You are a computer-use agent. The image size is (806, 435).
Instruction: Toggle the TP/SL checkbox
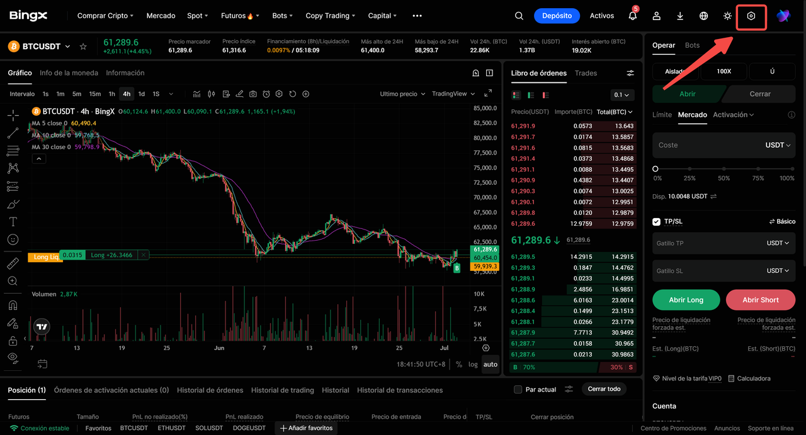(657, 221)
